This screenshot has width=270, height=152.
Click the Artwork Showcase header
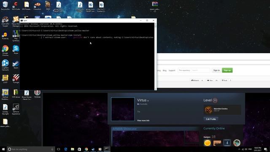124,129
